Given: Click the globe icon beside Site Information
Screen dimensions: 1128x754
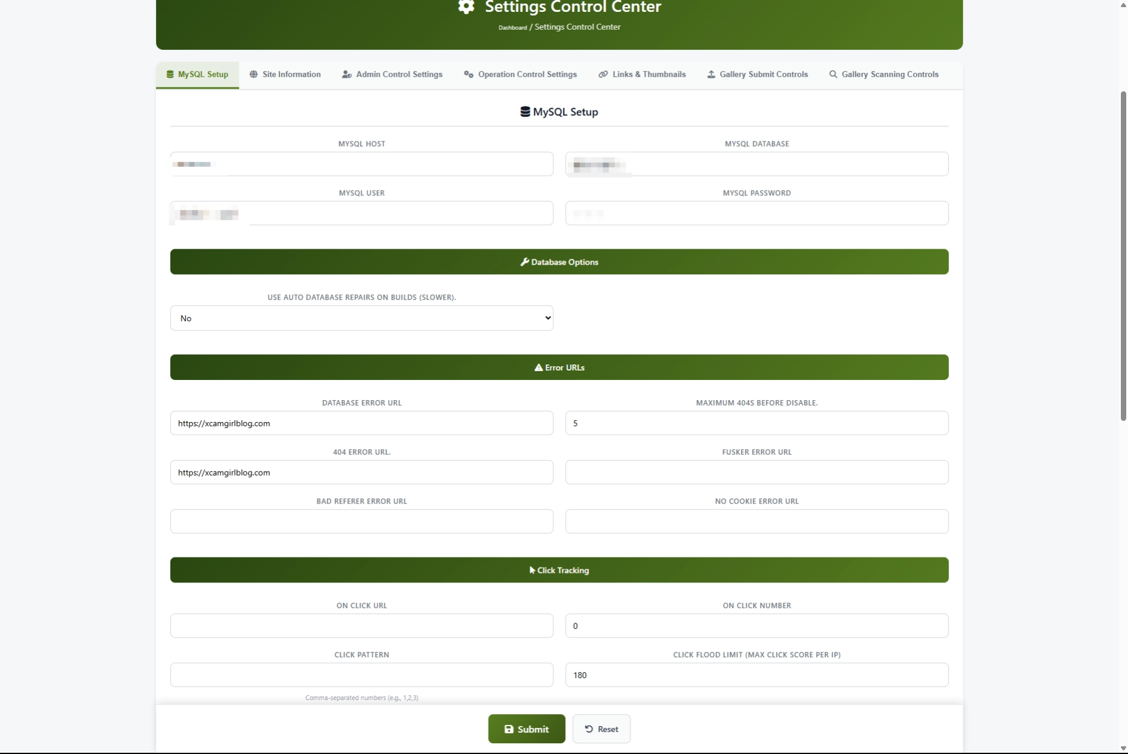Looking at the screenshot, I should (254, 75).
